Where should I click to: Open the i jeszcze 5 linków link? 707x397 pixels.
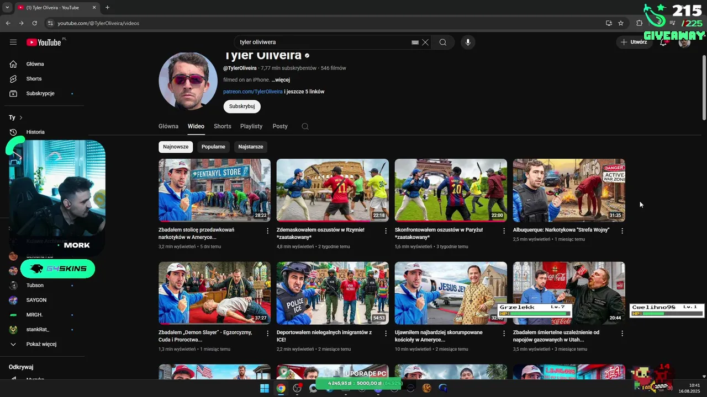[x=304, y=92]
